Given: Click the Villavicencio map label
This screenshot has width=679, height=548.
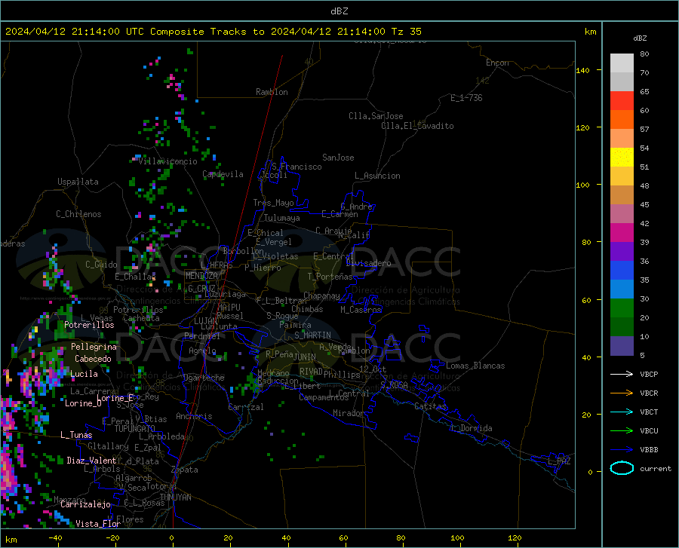Looking at the screenshot, I should (167, 161).
